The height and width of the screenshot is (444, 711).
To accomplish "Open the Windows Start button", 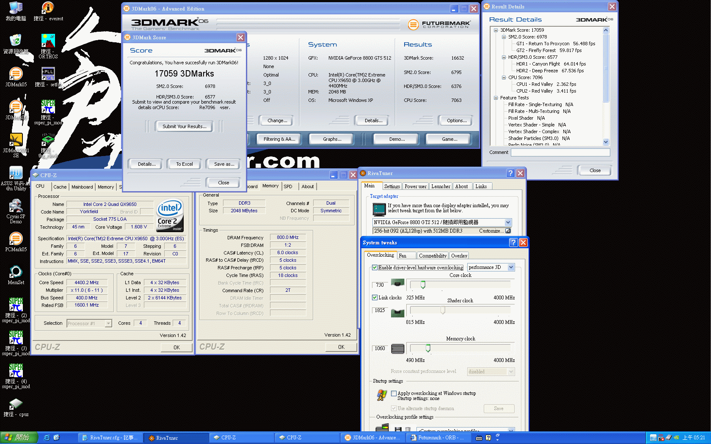I will [19, 438].
